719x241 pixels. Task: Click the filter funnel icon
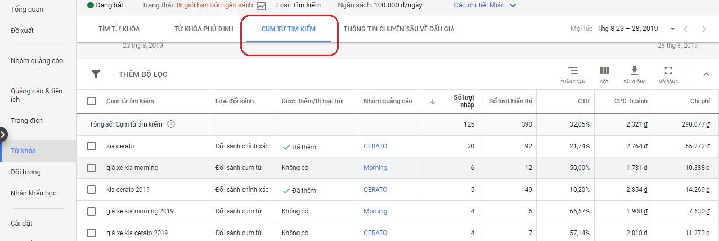(x=96, y=74)
